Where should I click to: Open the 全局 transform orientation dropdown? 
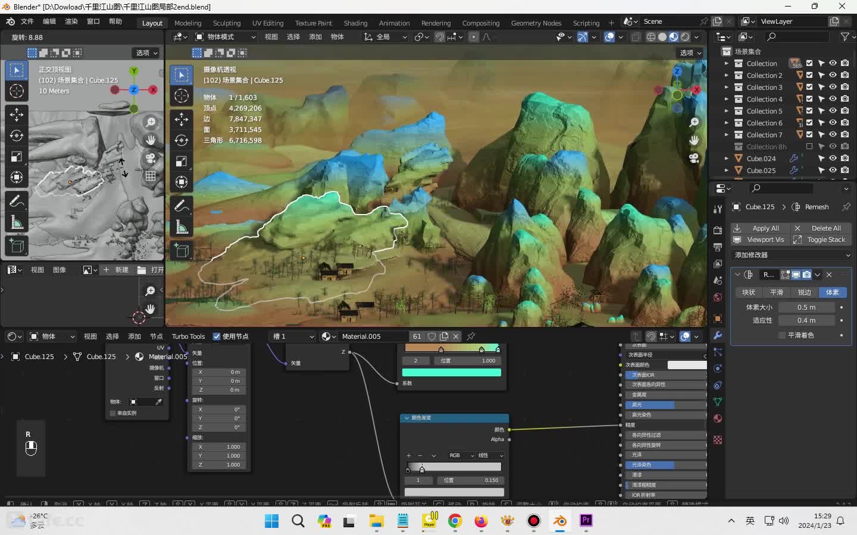(386, 37)
